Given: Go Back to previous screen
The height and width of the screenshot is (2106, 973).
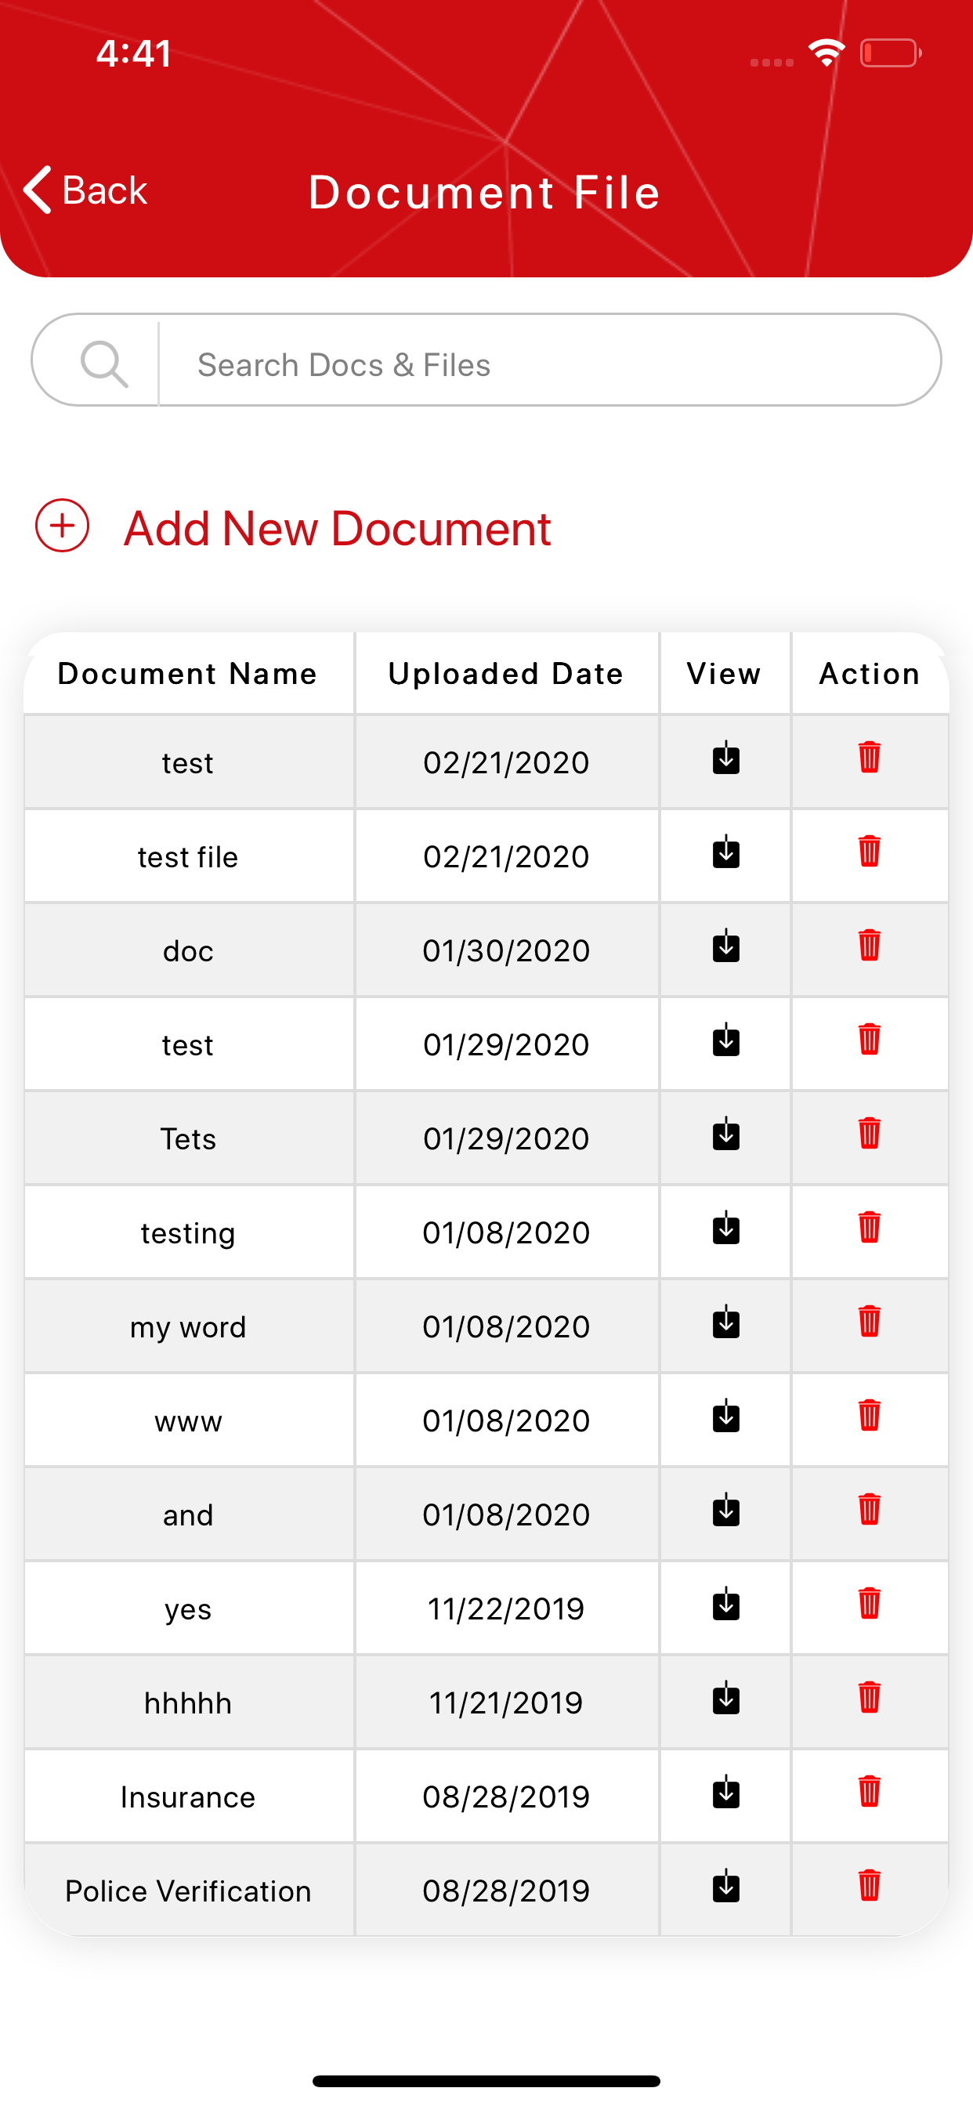Looking at the screenshot, I should 85,190.
